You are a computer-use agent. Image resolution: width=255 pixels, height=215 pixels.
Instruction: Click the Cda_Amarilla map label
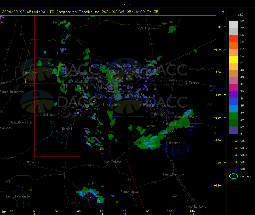21,122
